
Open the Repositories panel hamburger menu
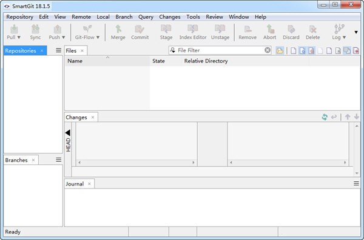tap(58, 50)
